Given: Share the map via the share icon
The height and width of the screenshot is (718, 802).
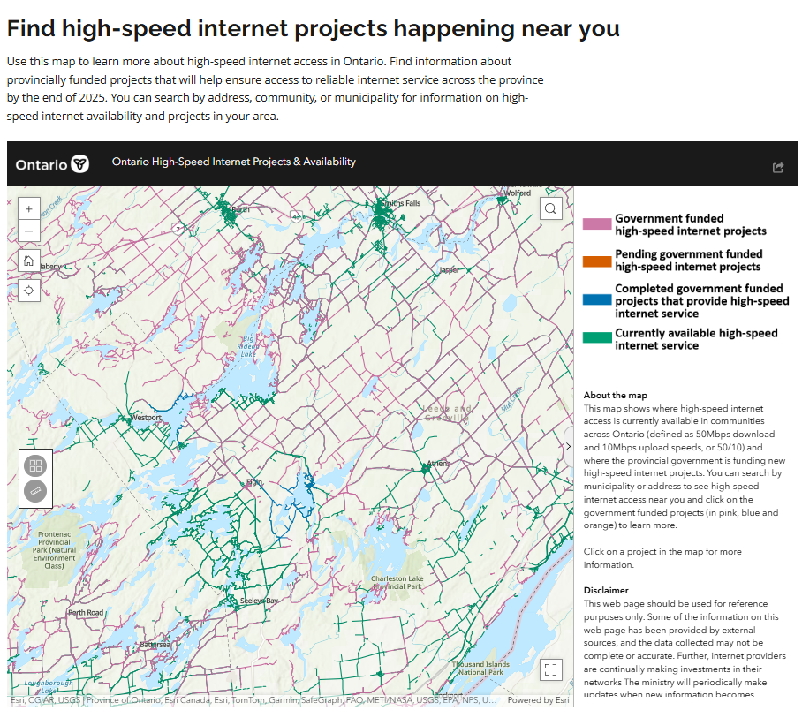Looking at the screenshot, I should coord(778,167).
